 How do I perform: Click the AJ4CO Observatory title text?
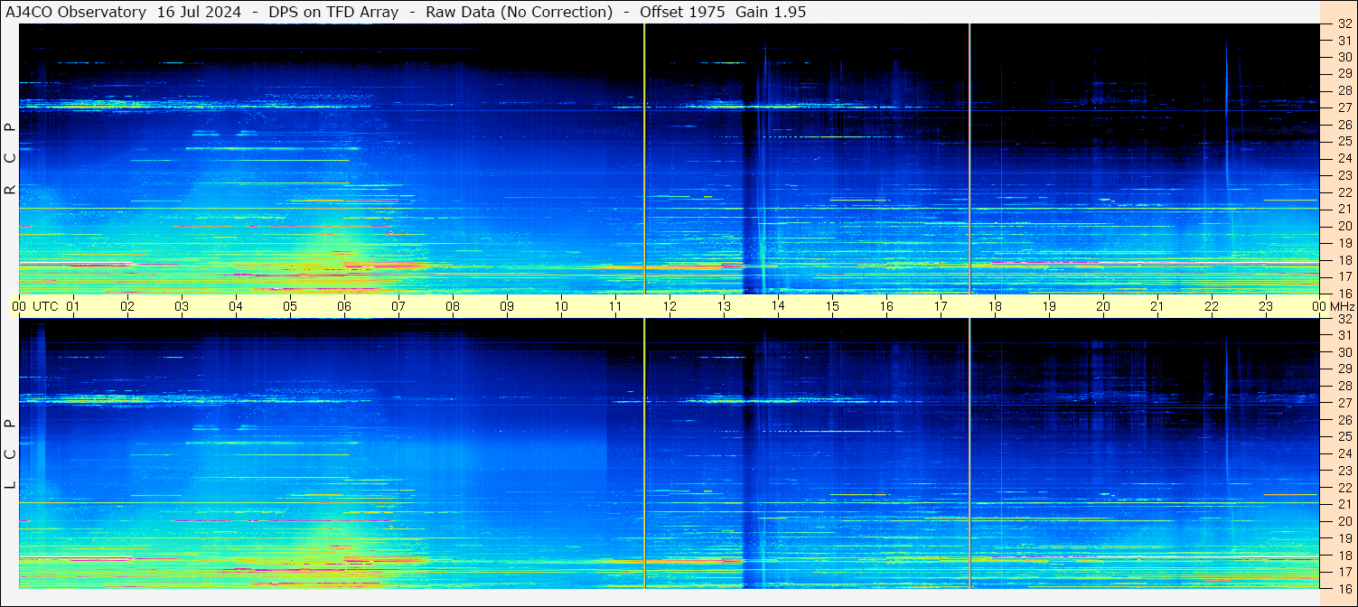point(76,12)
